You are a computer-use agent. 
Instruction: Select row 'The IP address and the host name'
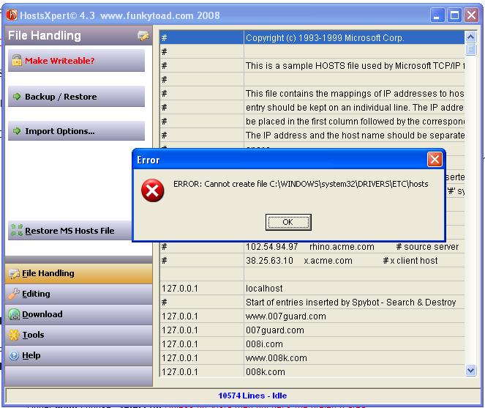click(312, 136)
